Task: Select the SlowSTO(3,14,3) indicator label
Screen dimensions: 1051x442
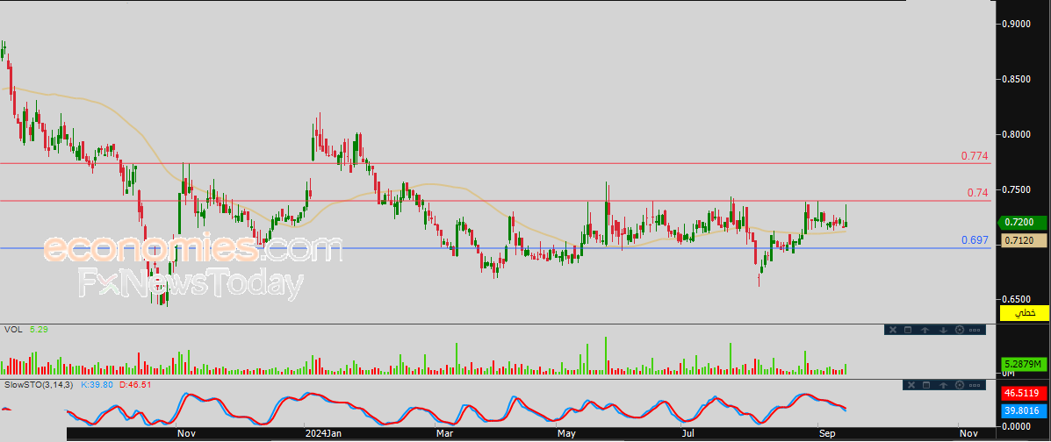Action: pyautogui.click(x=39, y=384)
